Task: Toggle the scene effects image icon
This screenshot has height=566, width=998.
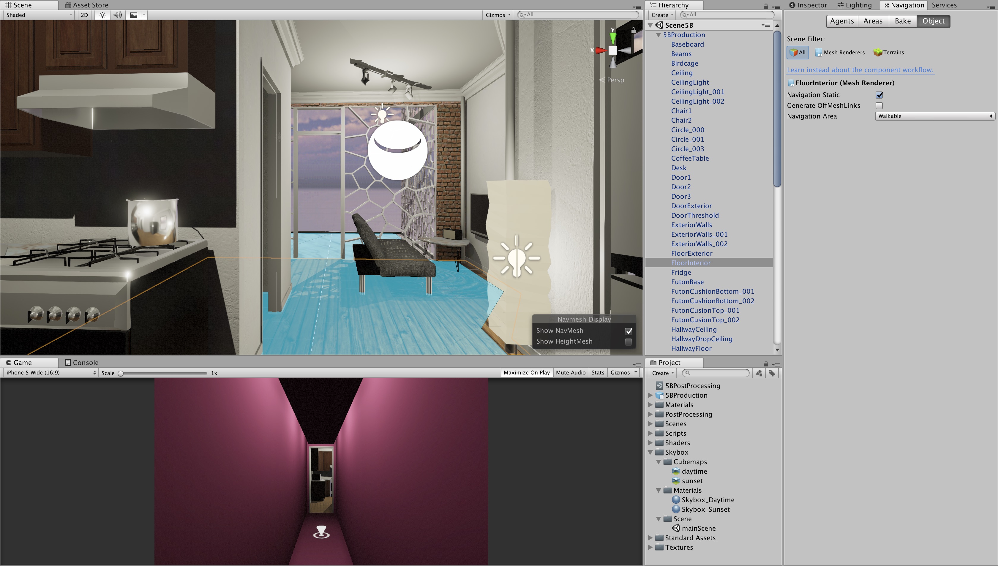Action: click(x=134, y=15)
